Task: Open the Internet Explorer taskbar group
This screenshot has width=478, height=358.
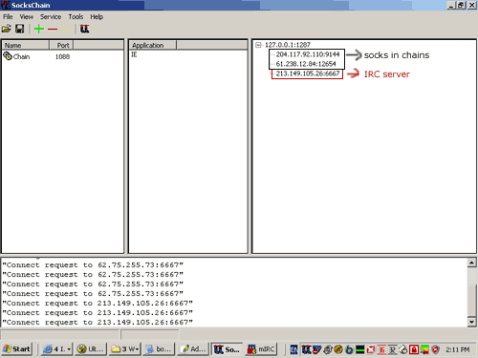Action: [x=56, y=349]
